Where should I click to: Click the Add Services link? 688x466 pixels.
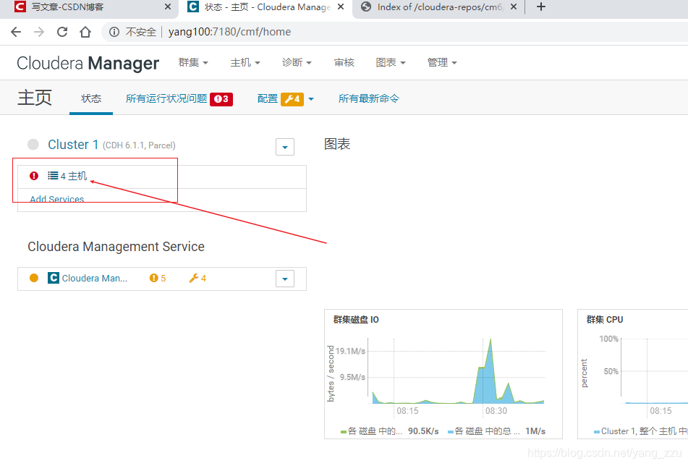pos(57,199)
